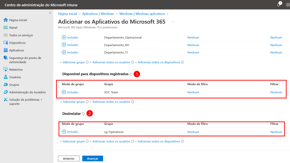The image size is (290, 163).
Task: Select Aplicativos in sidebar
Action: (16, 50)
